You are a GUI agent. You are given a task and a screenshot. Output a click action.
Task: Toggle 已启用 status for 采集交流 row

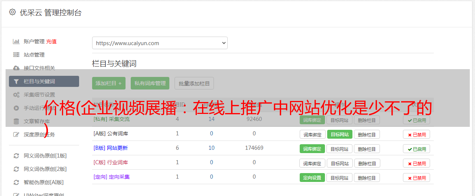[x=417, y=120]
